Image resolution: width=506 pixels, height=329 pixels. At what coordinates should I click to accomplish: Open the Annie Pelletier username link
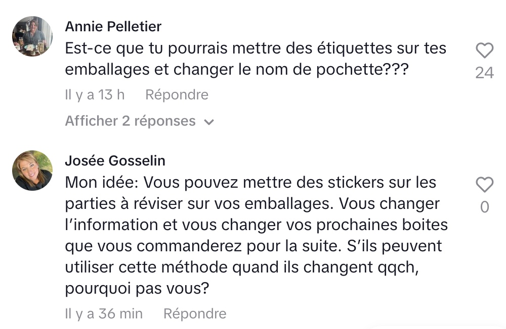point(113,26)
